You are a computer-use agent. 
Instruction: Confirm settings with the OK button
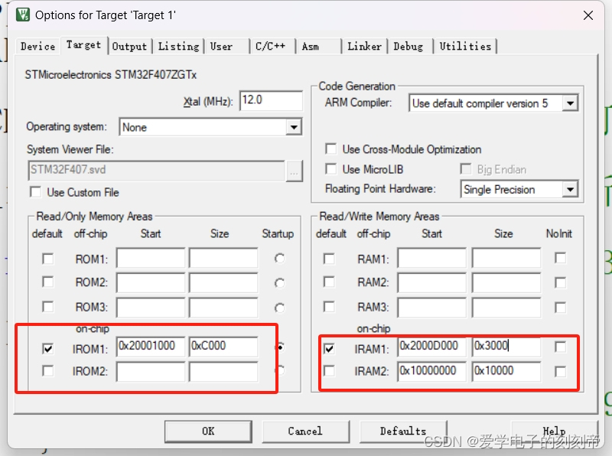(208, 432)
